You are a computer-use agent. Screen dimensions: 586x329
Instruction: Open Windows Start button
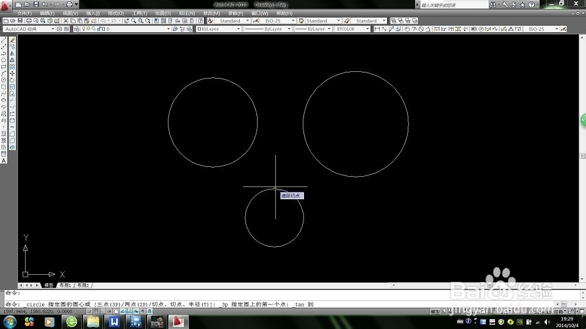10,322
